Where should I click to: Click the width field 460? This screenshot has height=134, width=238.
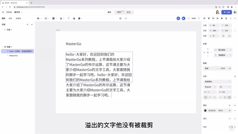click(x=214, y=31)
